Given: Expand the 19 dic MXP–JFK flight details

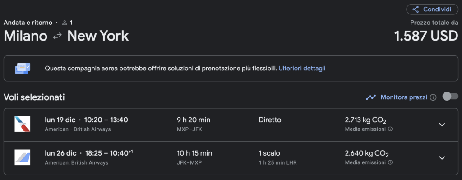Looking at the screenshot, I should [x=442, y=125].
